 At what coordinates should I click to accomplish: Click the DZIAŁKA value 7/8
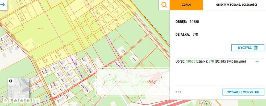pyautogui.click(x=196, y=34)
